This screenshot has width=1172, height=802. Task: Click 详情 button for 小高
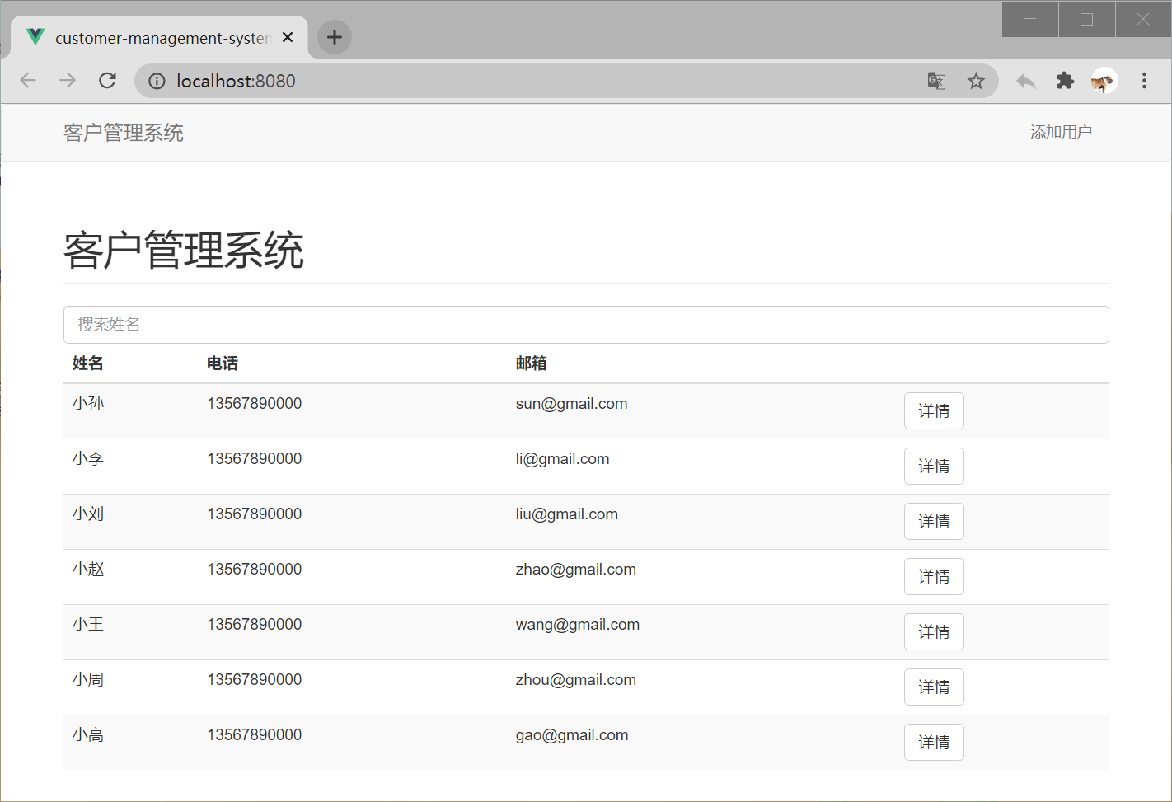pyautogui.click(x=934, y=742)
